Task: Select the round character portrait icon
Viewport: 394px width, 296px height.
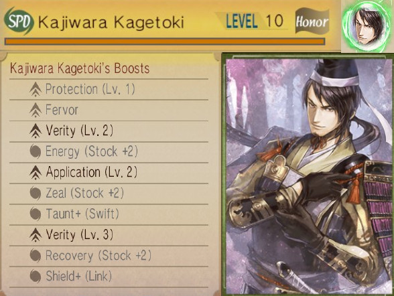Action: pos(367,26)
